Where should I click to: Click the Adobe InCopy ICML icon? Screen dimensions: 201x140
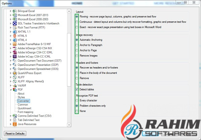[x=15, y=56]
